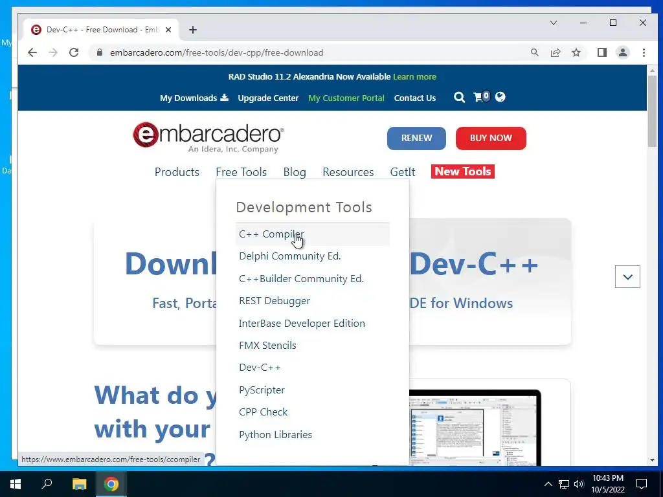Open My Customer Portal link

pos(346,98)
